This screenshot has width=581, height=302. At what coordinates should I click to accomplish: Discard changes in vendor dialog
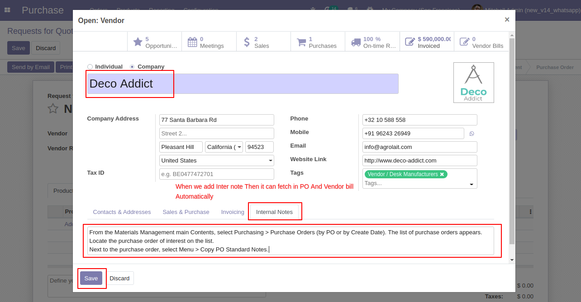[x=119, y=278]
